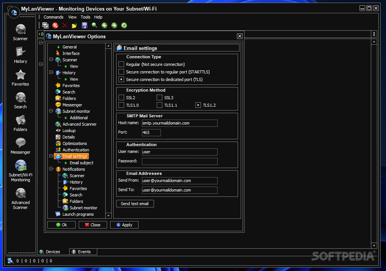Click the Close button in options dialog
Screen dimensions: 386x271
[93, 225]
